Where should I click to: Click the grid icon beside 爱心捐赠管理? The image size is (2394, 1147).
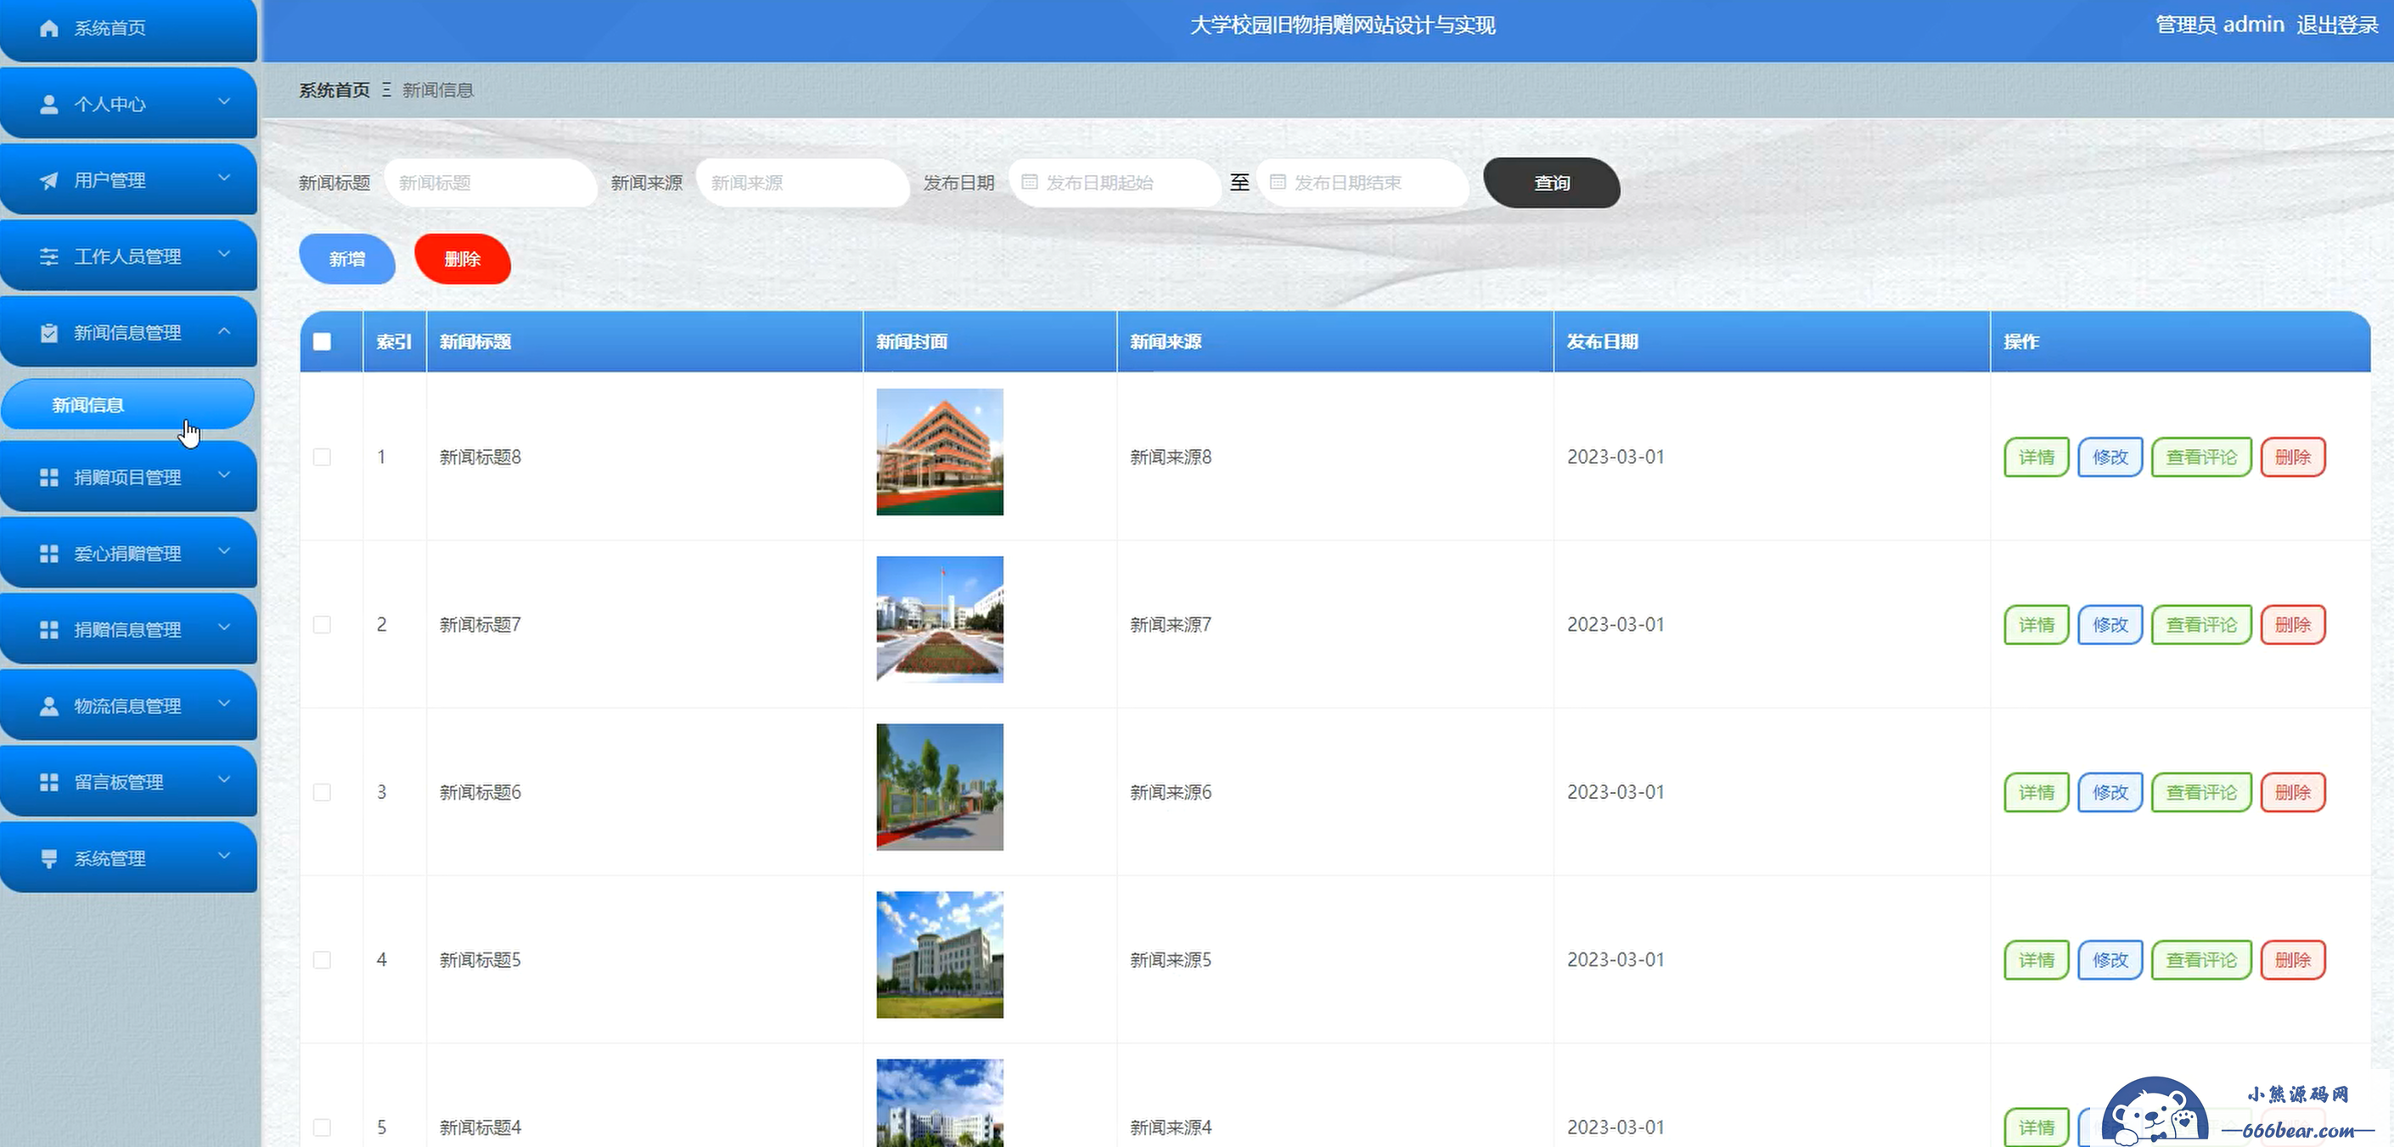[49, 554]
